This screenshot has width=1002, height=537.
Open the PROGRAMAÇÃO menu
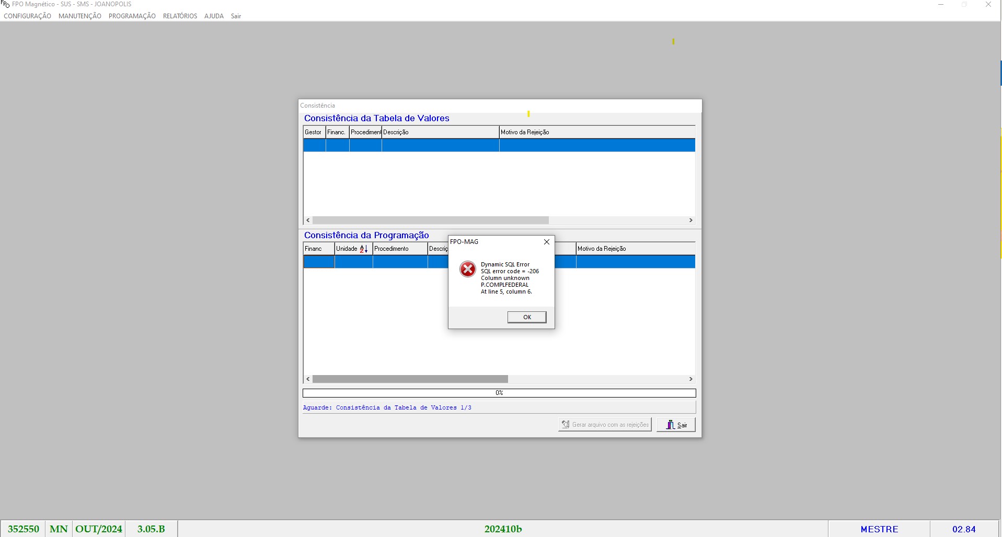tap(132, 16)
